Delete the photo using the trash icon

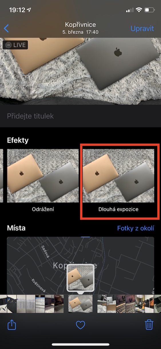149,325
